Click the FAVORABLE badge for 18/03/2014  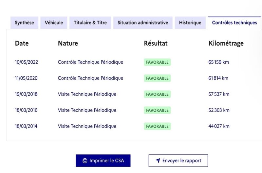point(157,126)
